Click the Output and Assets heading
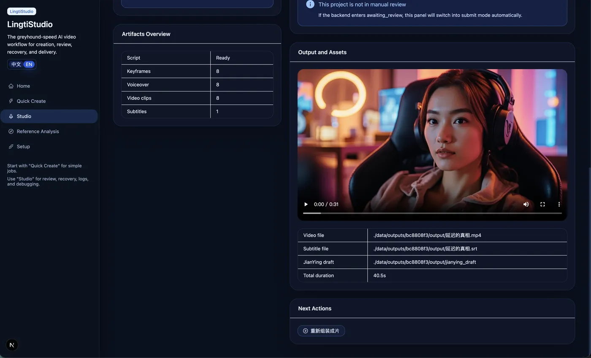The image size is (591, 358). [x=322, y=52]
